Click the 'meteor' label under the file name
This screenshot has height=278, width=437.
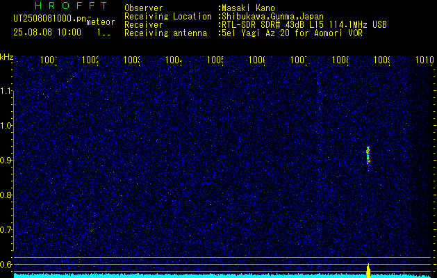pos(101,22)
